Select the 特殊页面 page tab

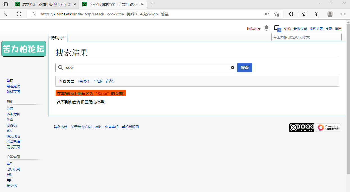(x=58, y=38)
